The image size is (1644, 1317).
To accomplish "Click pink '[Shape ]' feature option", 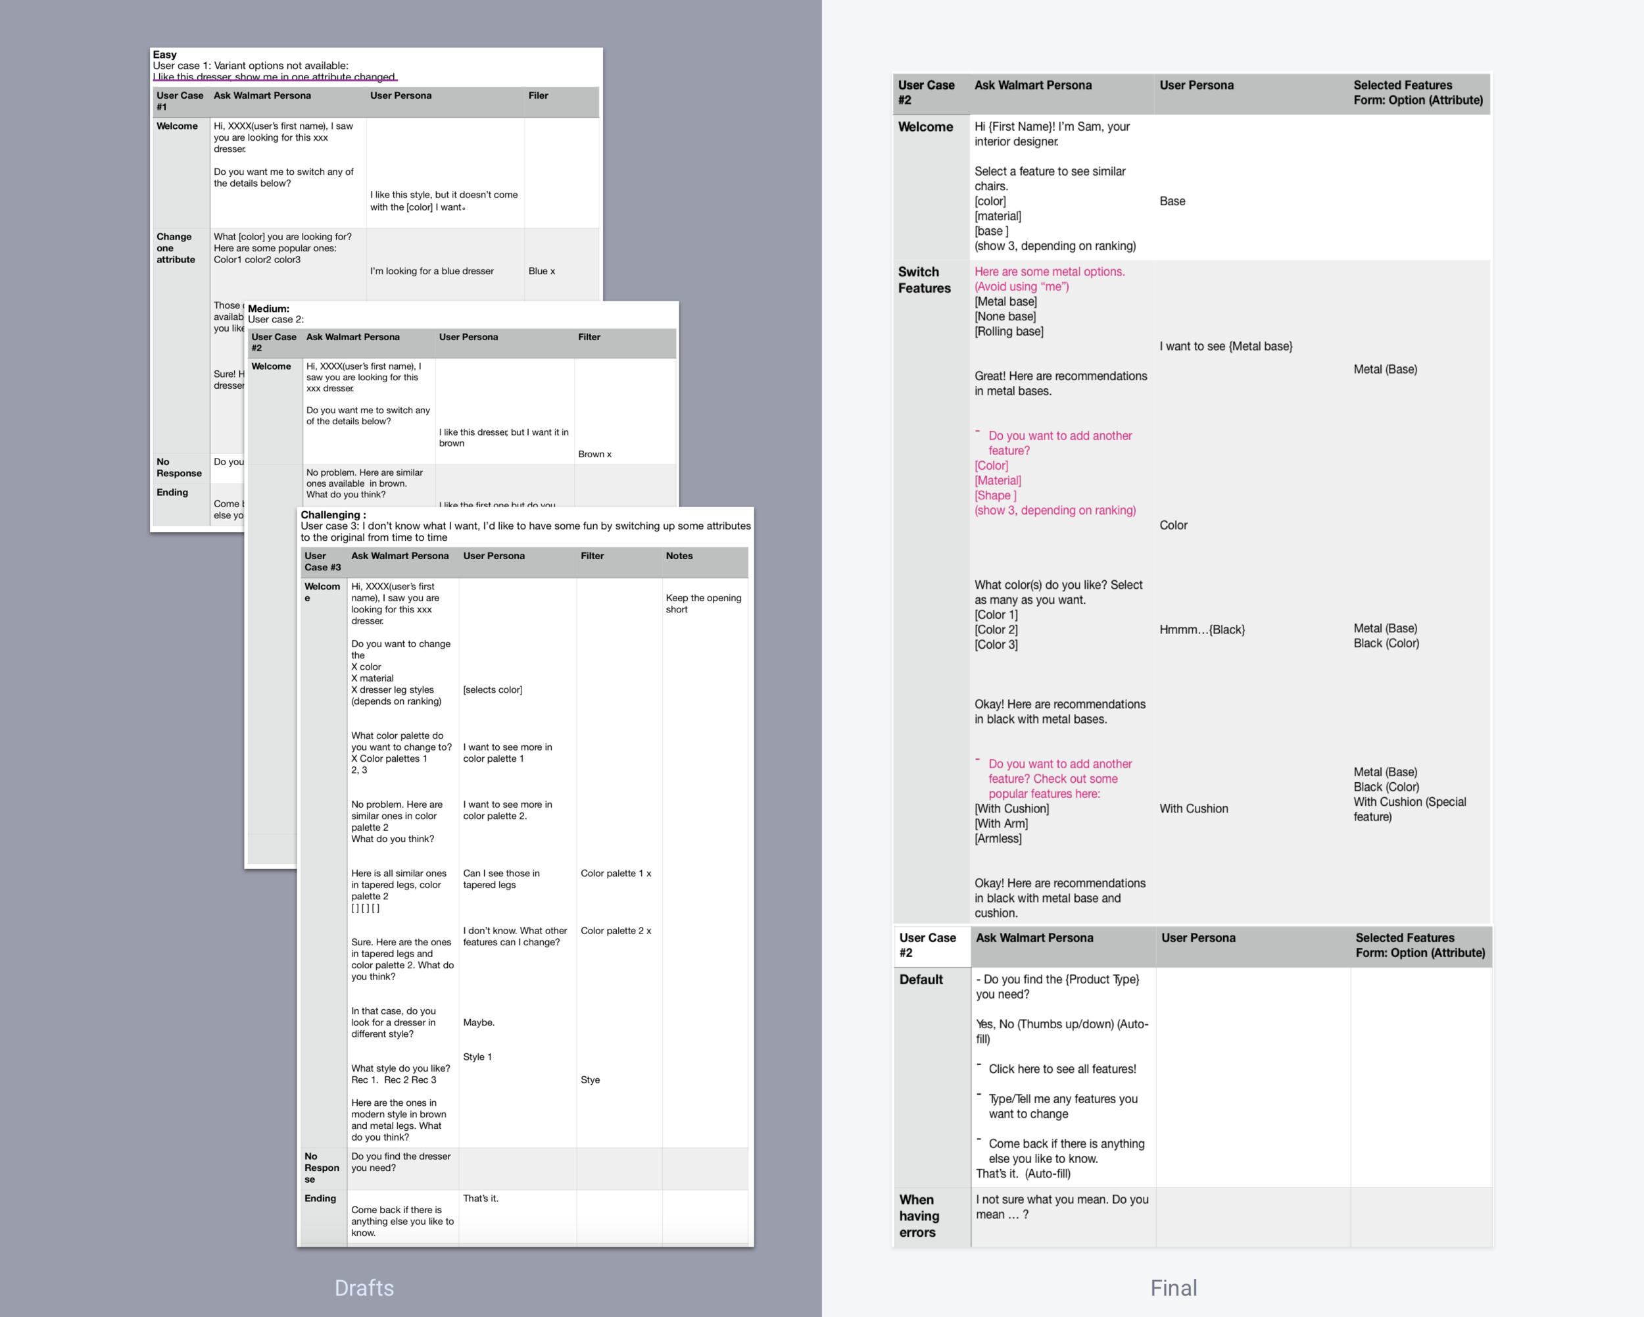I will pos(995,495).
